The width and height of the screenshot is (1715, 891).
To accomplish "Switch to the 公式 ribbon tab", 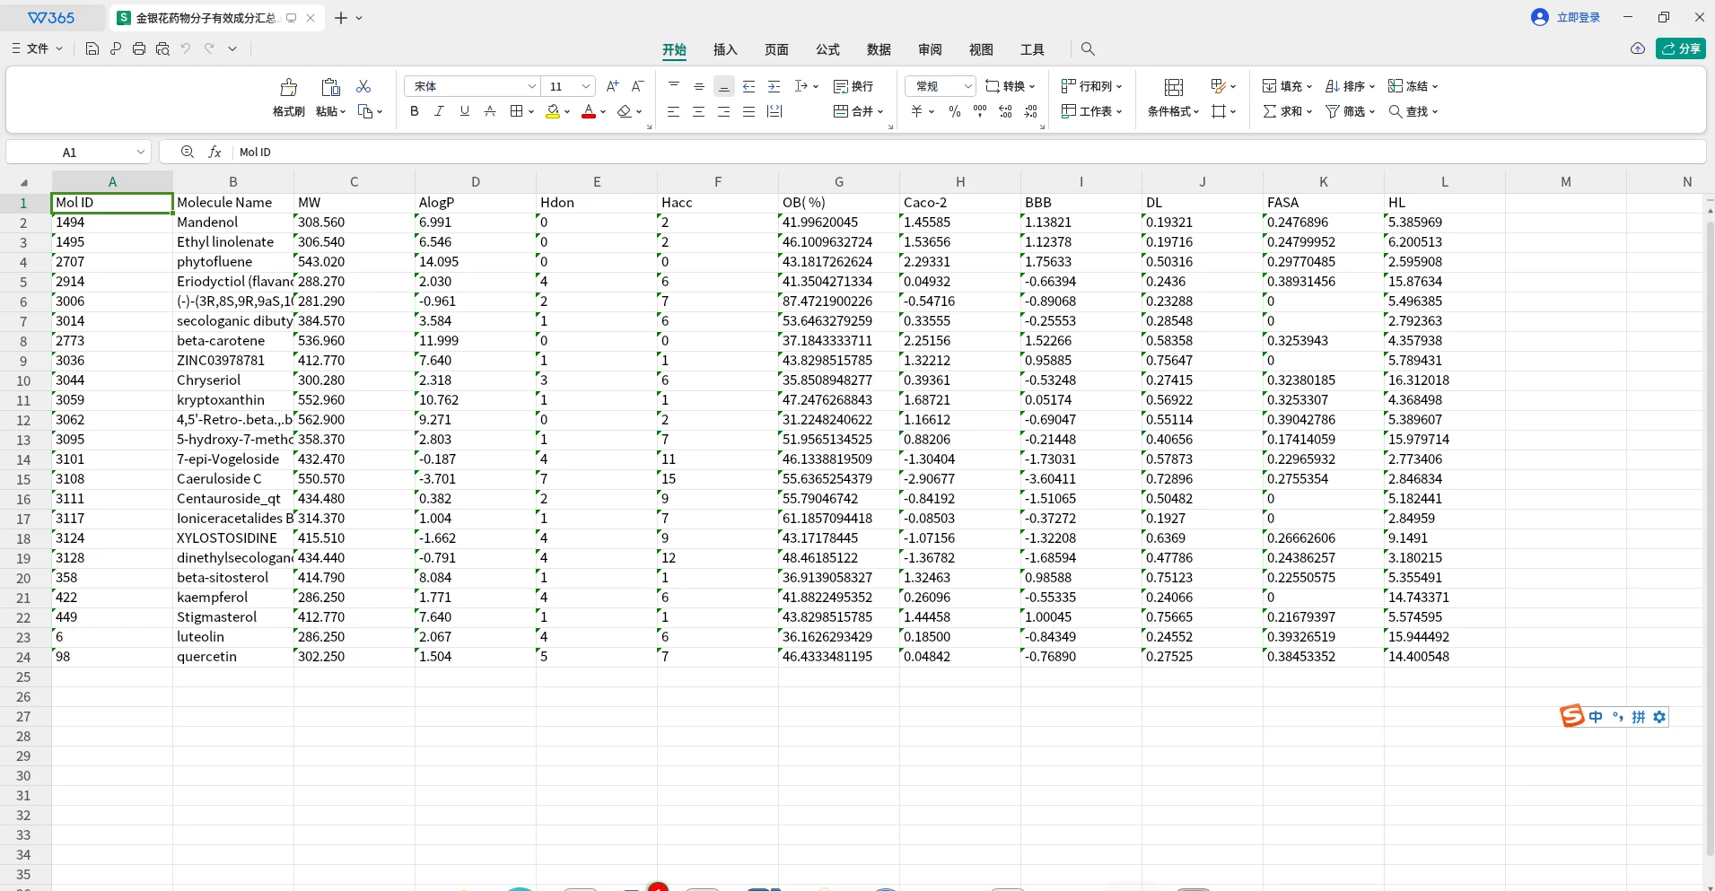I will click(x=827, y=49).
